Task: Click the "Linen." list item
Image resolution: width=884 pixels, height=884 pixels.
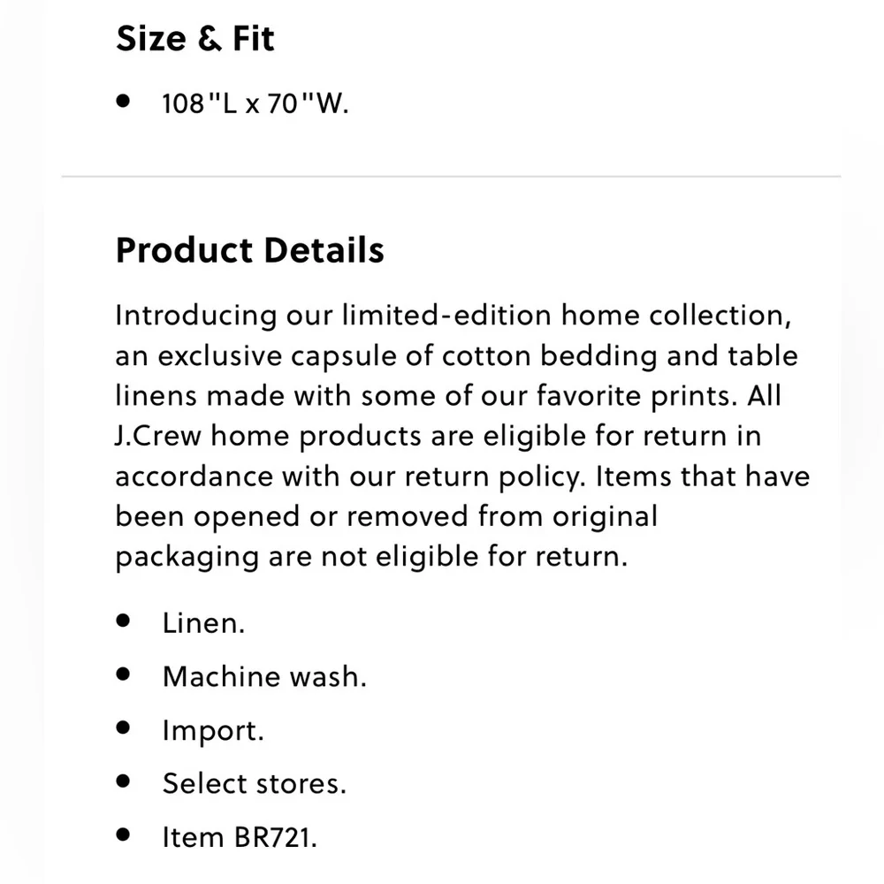Action: click(x=203, y=623)
